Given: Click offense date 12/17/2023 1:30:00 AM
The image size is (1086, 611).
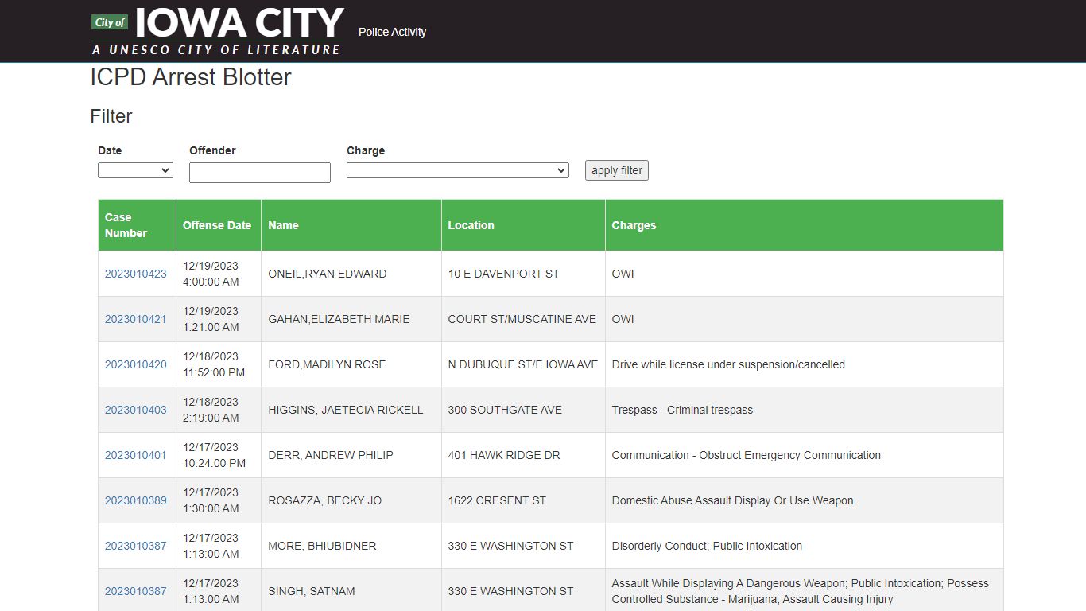Looking at the screenshot, I should coord(211,500).
